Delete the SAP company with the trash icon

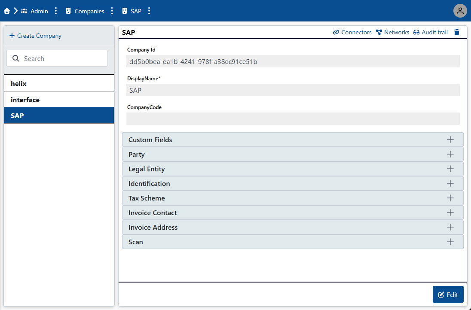pos(456,32)
